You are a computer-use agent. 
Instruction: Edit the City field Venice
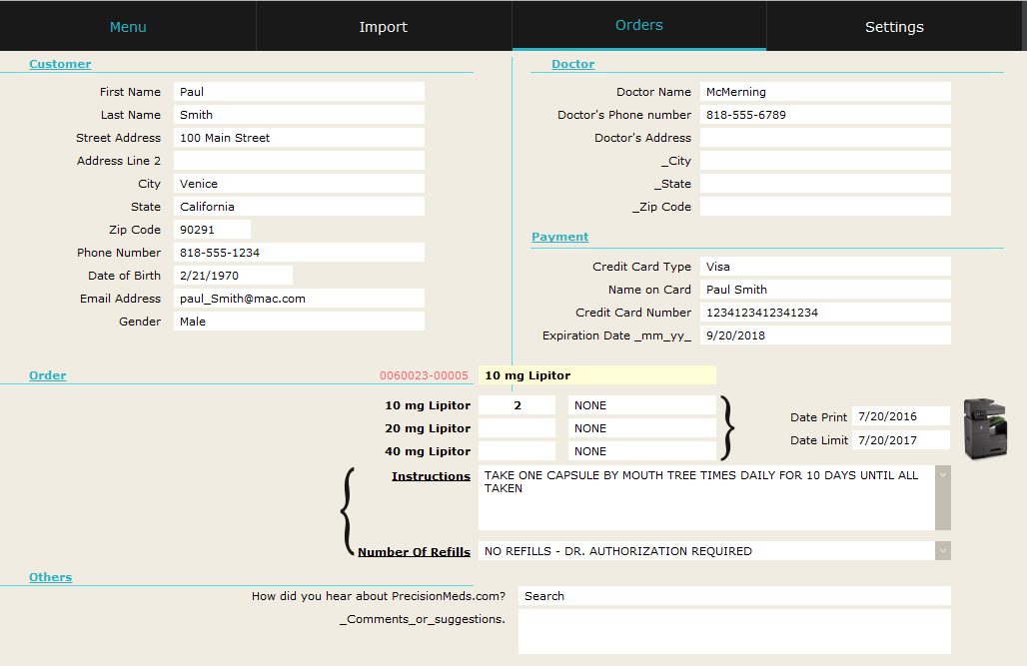pyautogui.click(x=299, y=184)
